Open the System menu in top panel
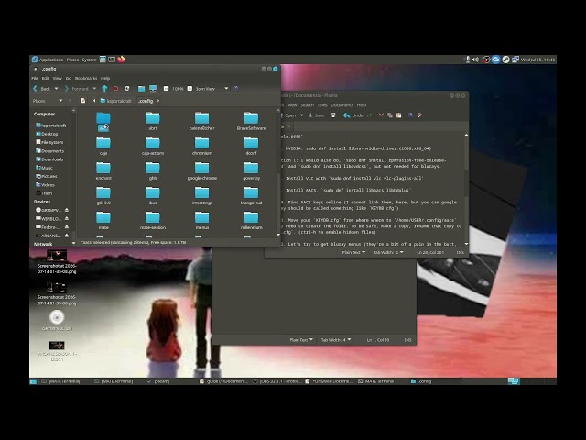Image resolution: width=586 pixels, height=440 pixels. tap(90, 60)
